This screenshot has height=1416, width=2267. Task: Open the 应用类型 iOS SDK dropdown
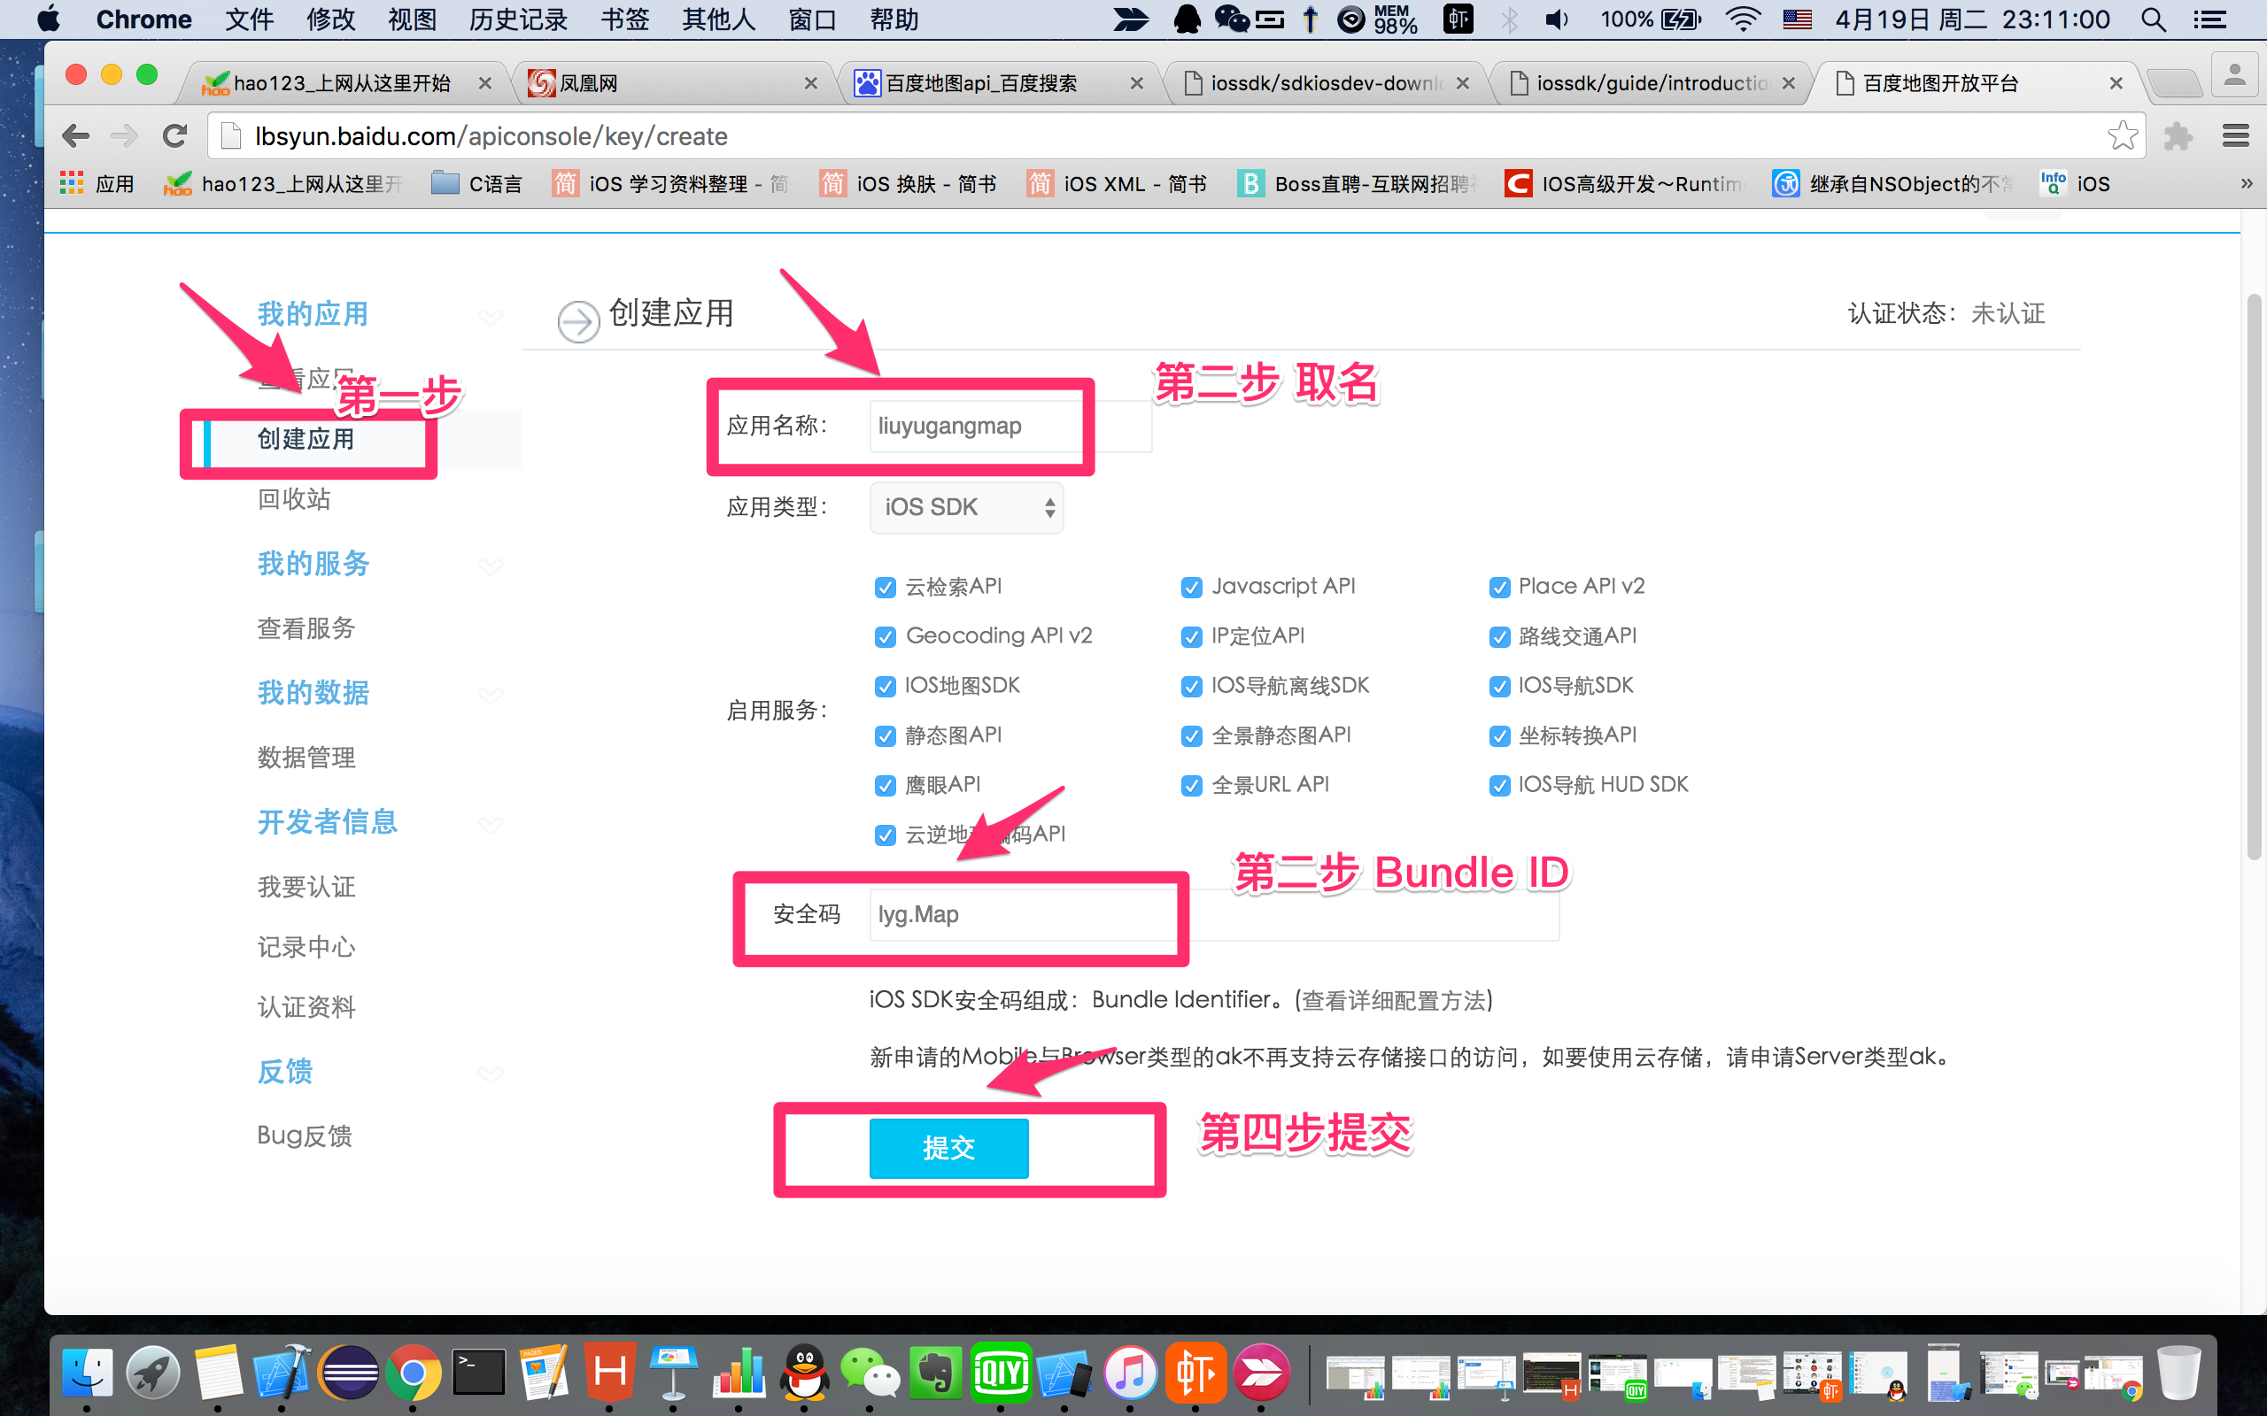966,508
